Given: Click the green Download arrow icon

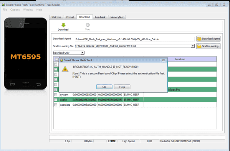Looking at the screenshot, I should pyautogui.click(x=63, y=25).
